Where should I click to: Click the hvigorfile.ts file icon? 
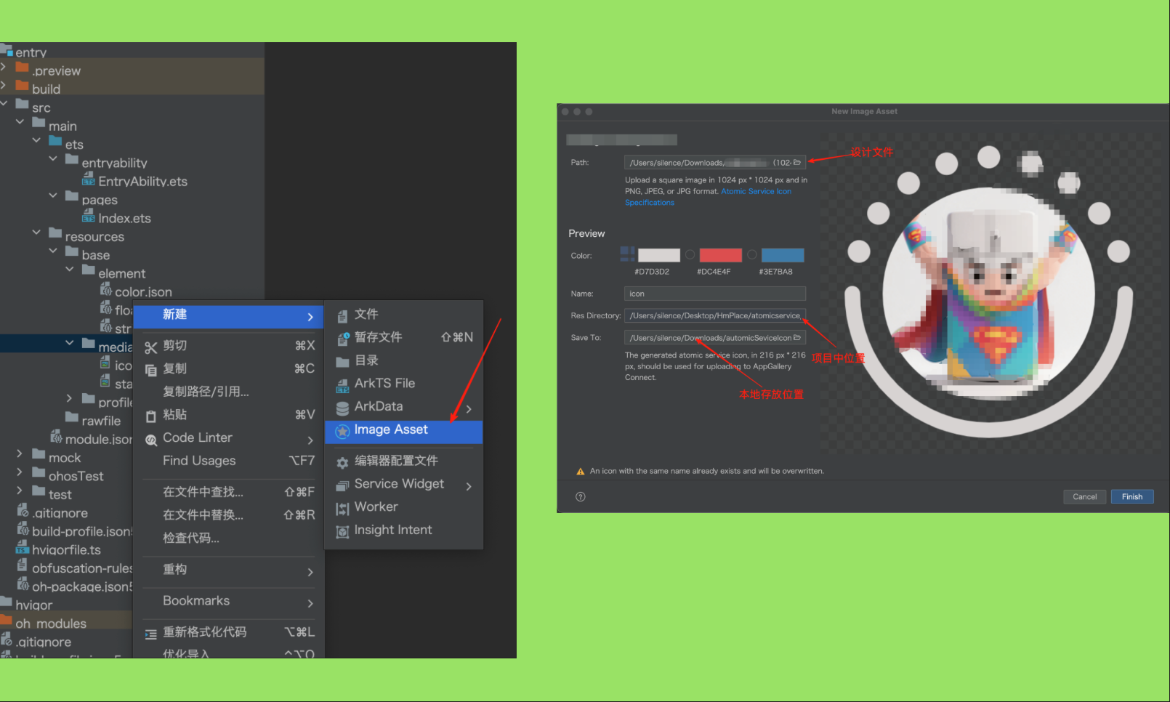[x=22, y=548]
